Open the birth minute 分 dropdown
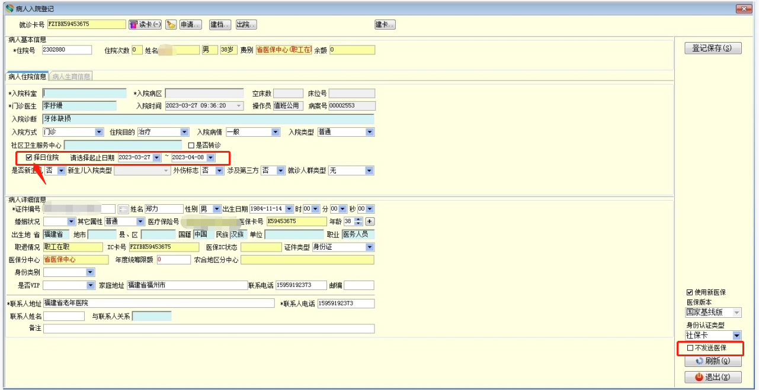The height and width of the screenshot is (390, 759). click(342, 209)
